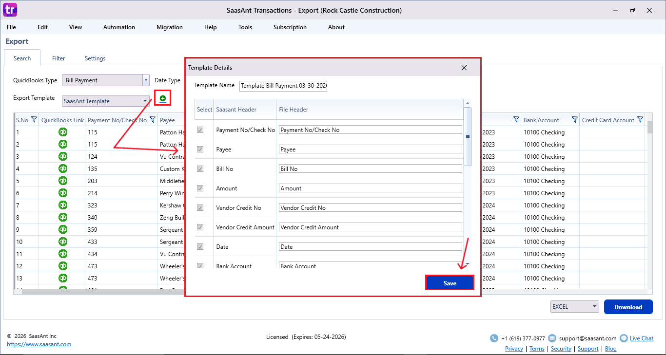Toggle the Vendor Credit No checkbox

coord(200,208)
